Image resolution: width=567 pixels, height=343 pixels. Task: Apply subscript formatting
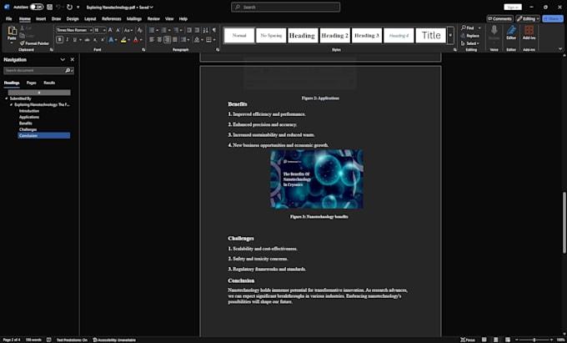95,40
